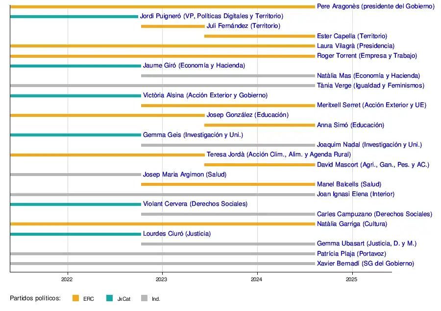Click the Joan Ignasi Elena (Interior) label

click(355, 194)
